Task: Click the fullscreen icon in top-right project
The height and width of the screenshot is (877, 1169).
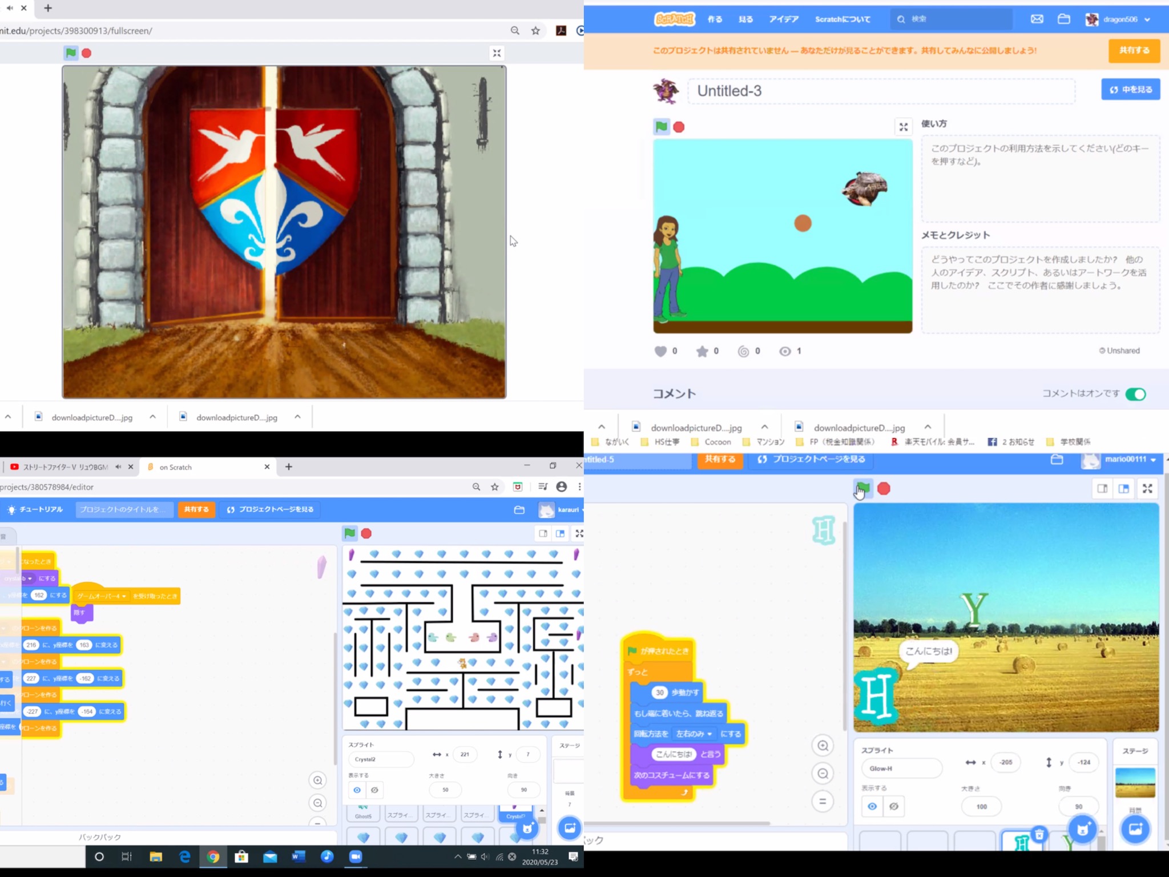Action: (x=903, y=127)
